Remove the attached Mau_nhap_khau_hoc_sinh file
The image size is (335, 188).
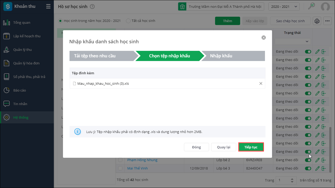261,83
